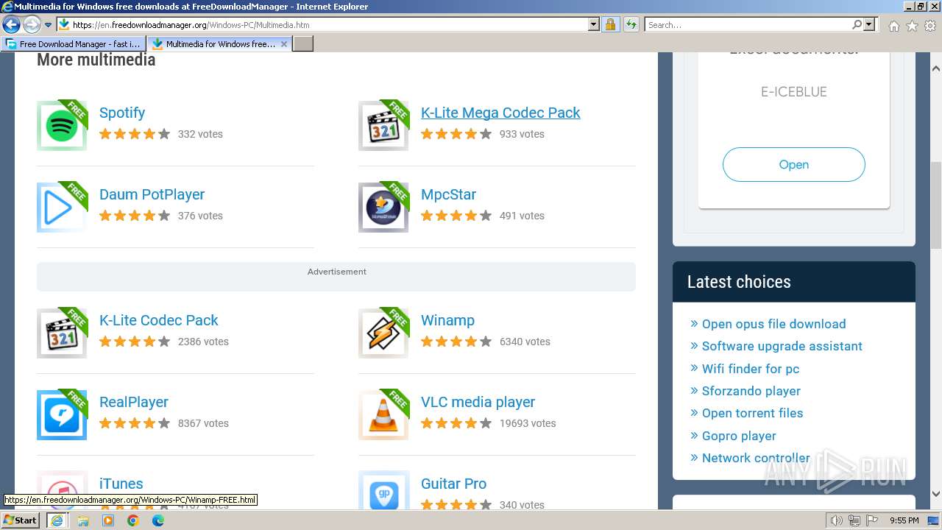This screenshot has width=942, height=530.
Task: Click the Action Center flag tray icon
Action: pos(871,520)
